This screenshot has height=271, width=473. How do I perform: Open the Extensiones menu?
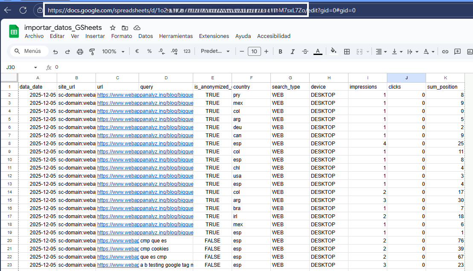[214, 36]
